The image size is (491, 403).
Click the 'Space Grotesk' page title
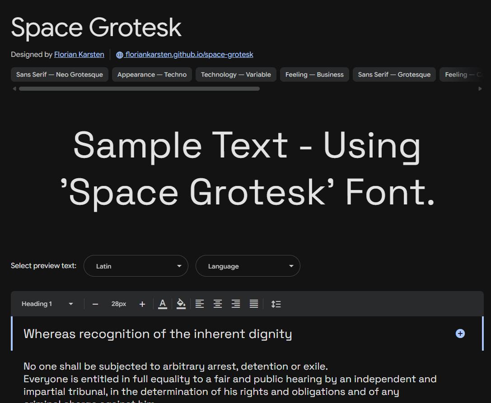[97, 28]
